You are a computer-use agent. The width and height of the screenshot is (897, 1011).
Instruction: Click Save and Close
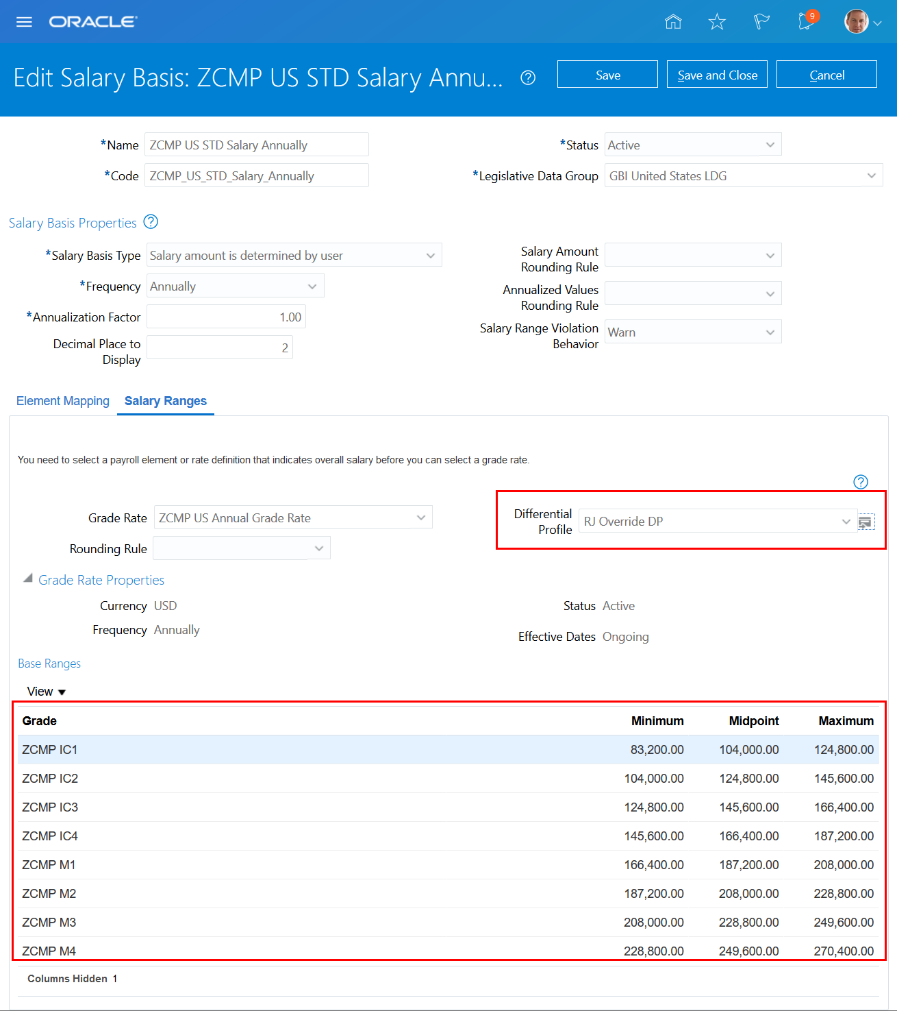pos(717,74)
